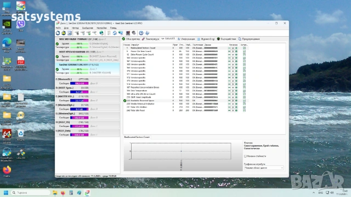351x197 pixels.
Task: Click the green status icon of Available Reserved Space
Action: (x=124, y=101)
